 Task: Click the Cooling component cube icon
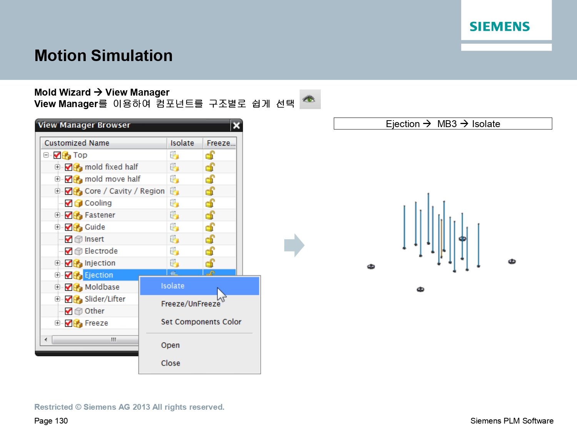78,203
